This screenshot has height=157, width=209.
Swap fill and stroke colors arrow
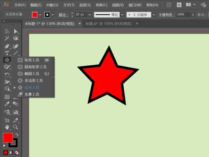click(17, 135)
